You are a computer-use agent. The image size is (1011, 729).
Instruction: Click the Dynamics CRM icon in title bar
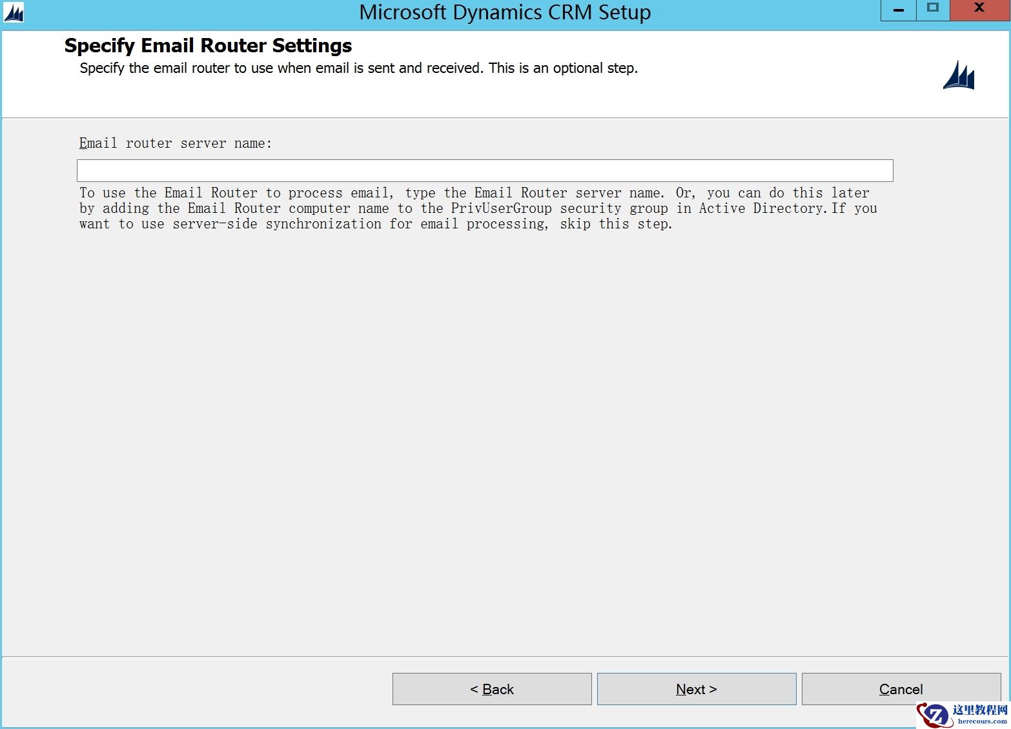pos(13,12)
